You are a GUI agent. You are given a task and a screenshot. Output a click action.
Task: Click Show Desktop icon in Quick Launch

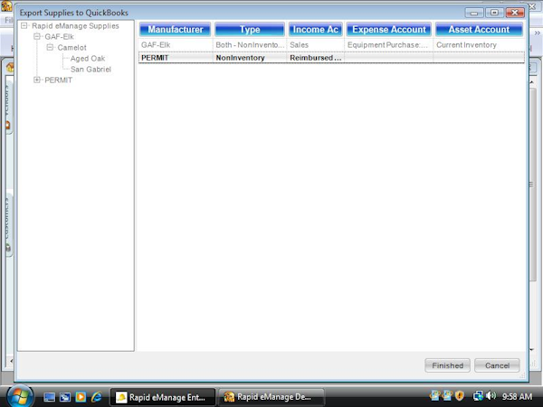[x=50, y=396]
